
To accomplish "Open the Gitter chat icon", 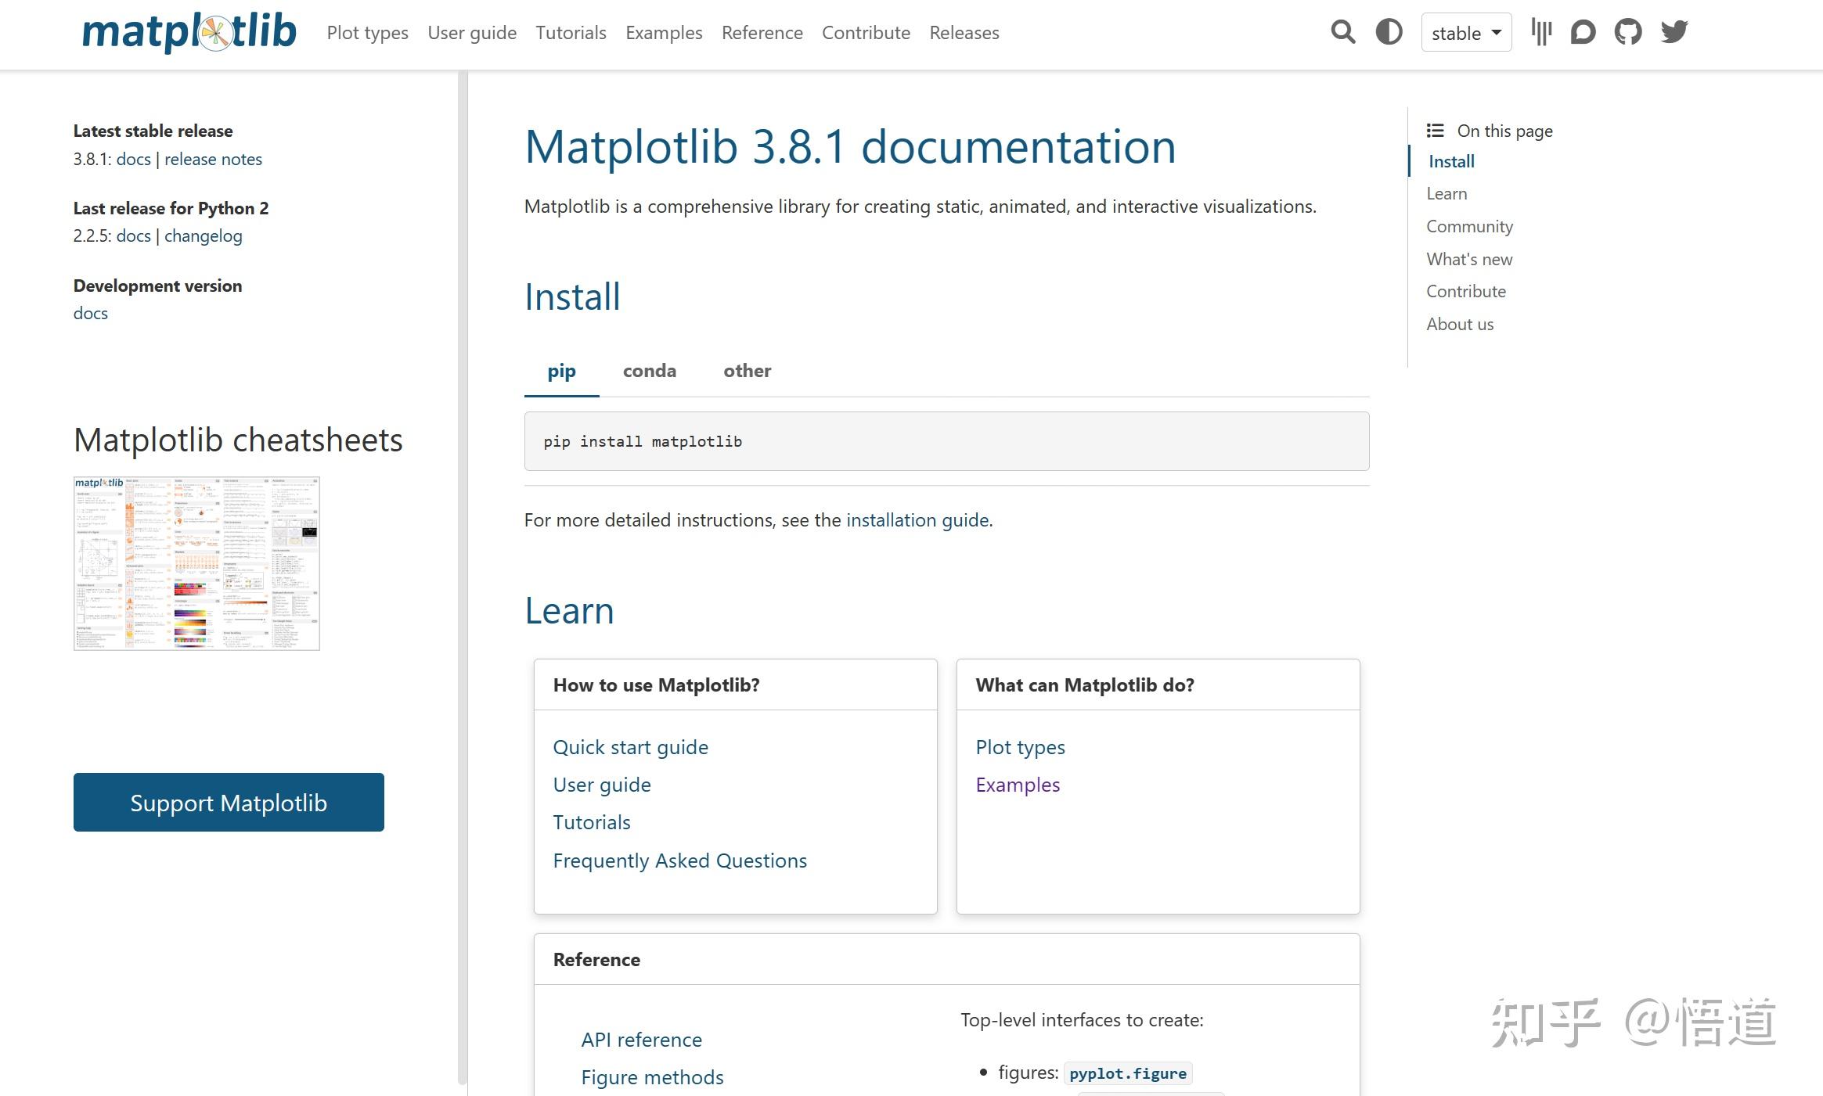I will pos(1541,32).
